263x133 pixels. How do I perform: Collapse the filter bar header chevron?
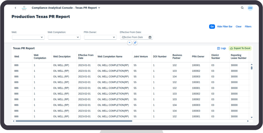(x=129, y=43)
